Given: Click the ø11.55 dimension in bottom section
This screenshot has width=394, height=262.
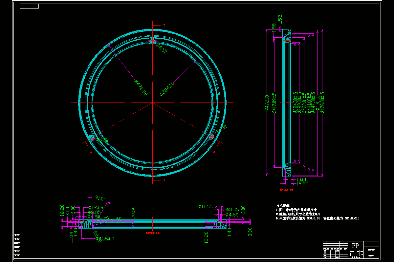Looking at the screenshot, I should (206, 207).
